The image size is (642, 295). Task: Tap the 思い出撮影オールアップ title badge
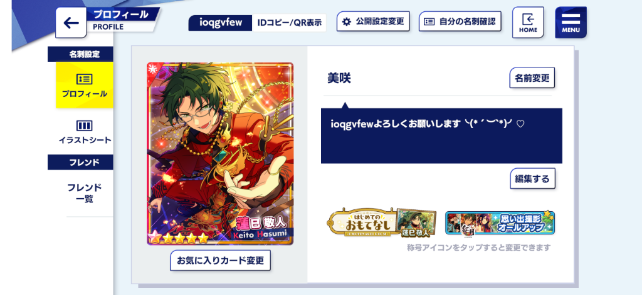coord(500,222)
